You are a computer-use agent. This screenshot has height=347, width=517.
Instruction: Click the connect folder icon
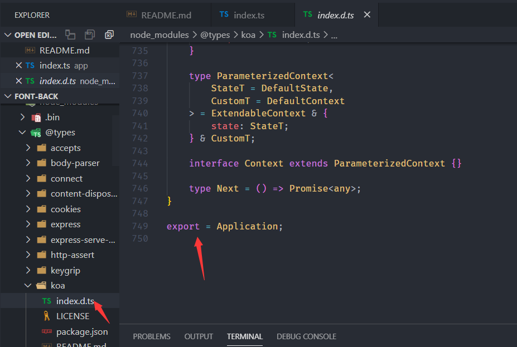click(x=41, y=178)
